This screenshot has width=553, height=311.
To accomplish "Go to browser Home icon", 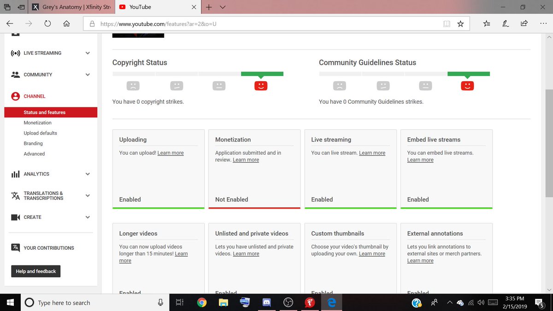I will 67,23.
